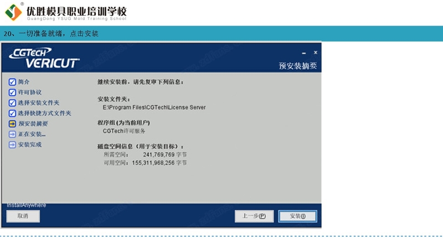
Task: Click the required space value 241,769,769
Action: (x=159, y=155)
